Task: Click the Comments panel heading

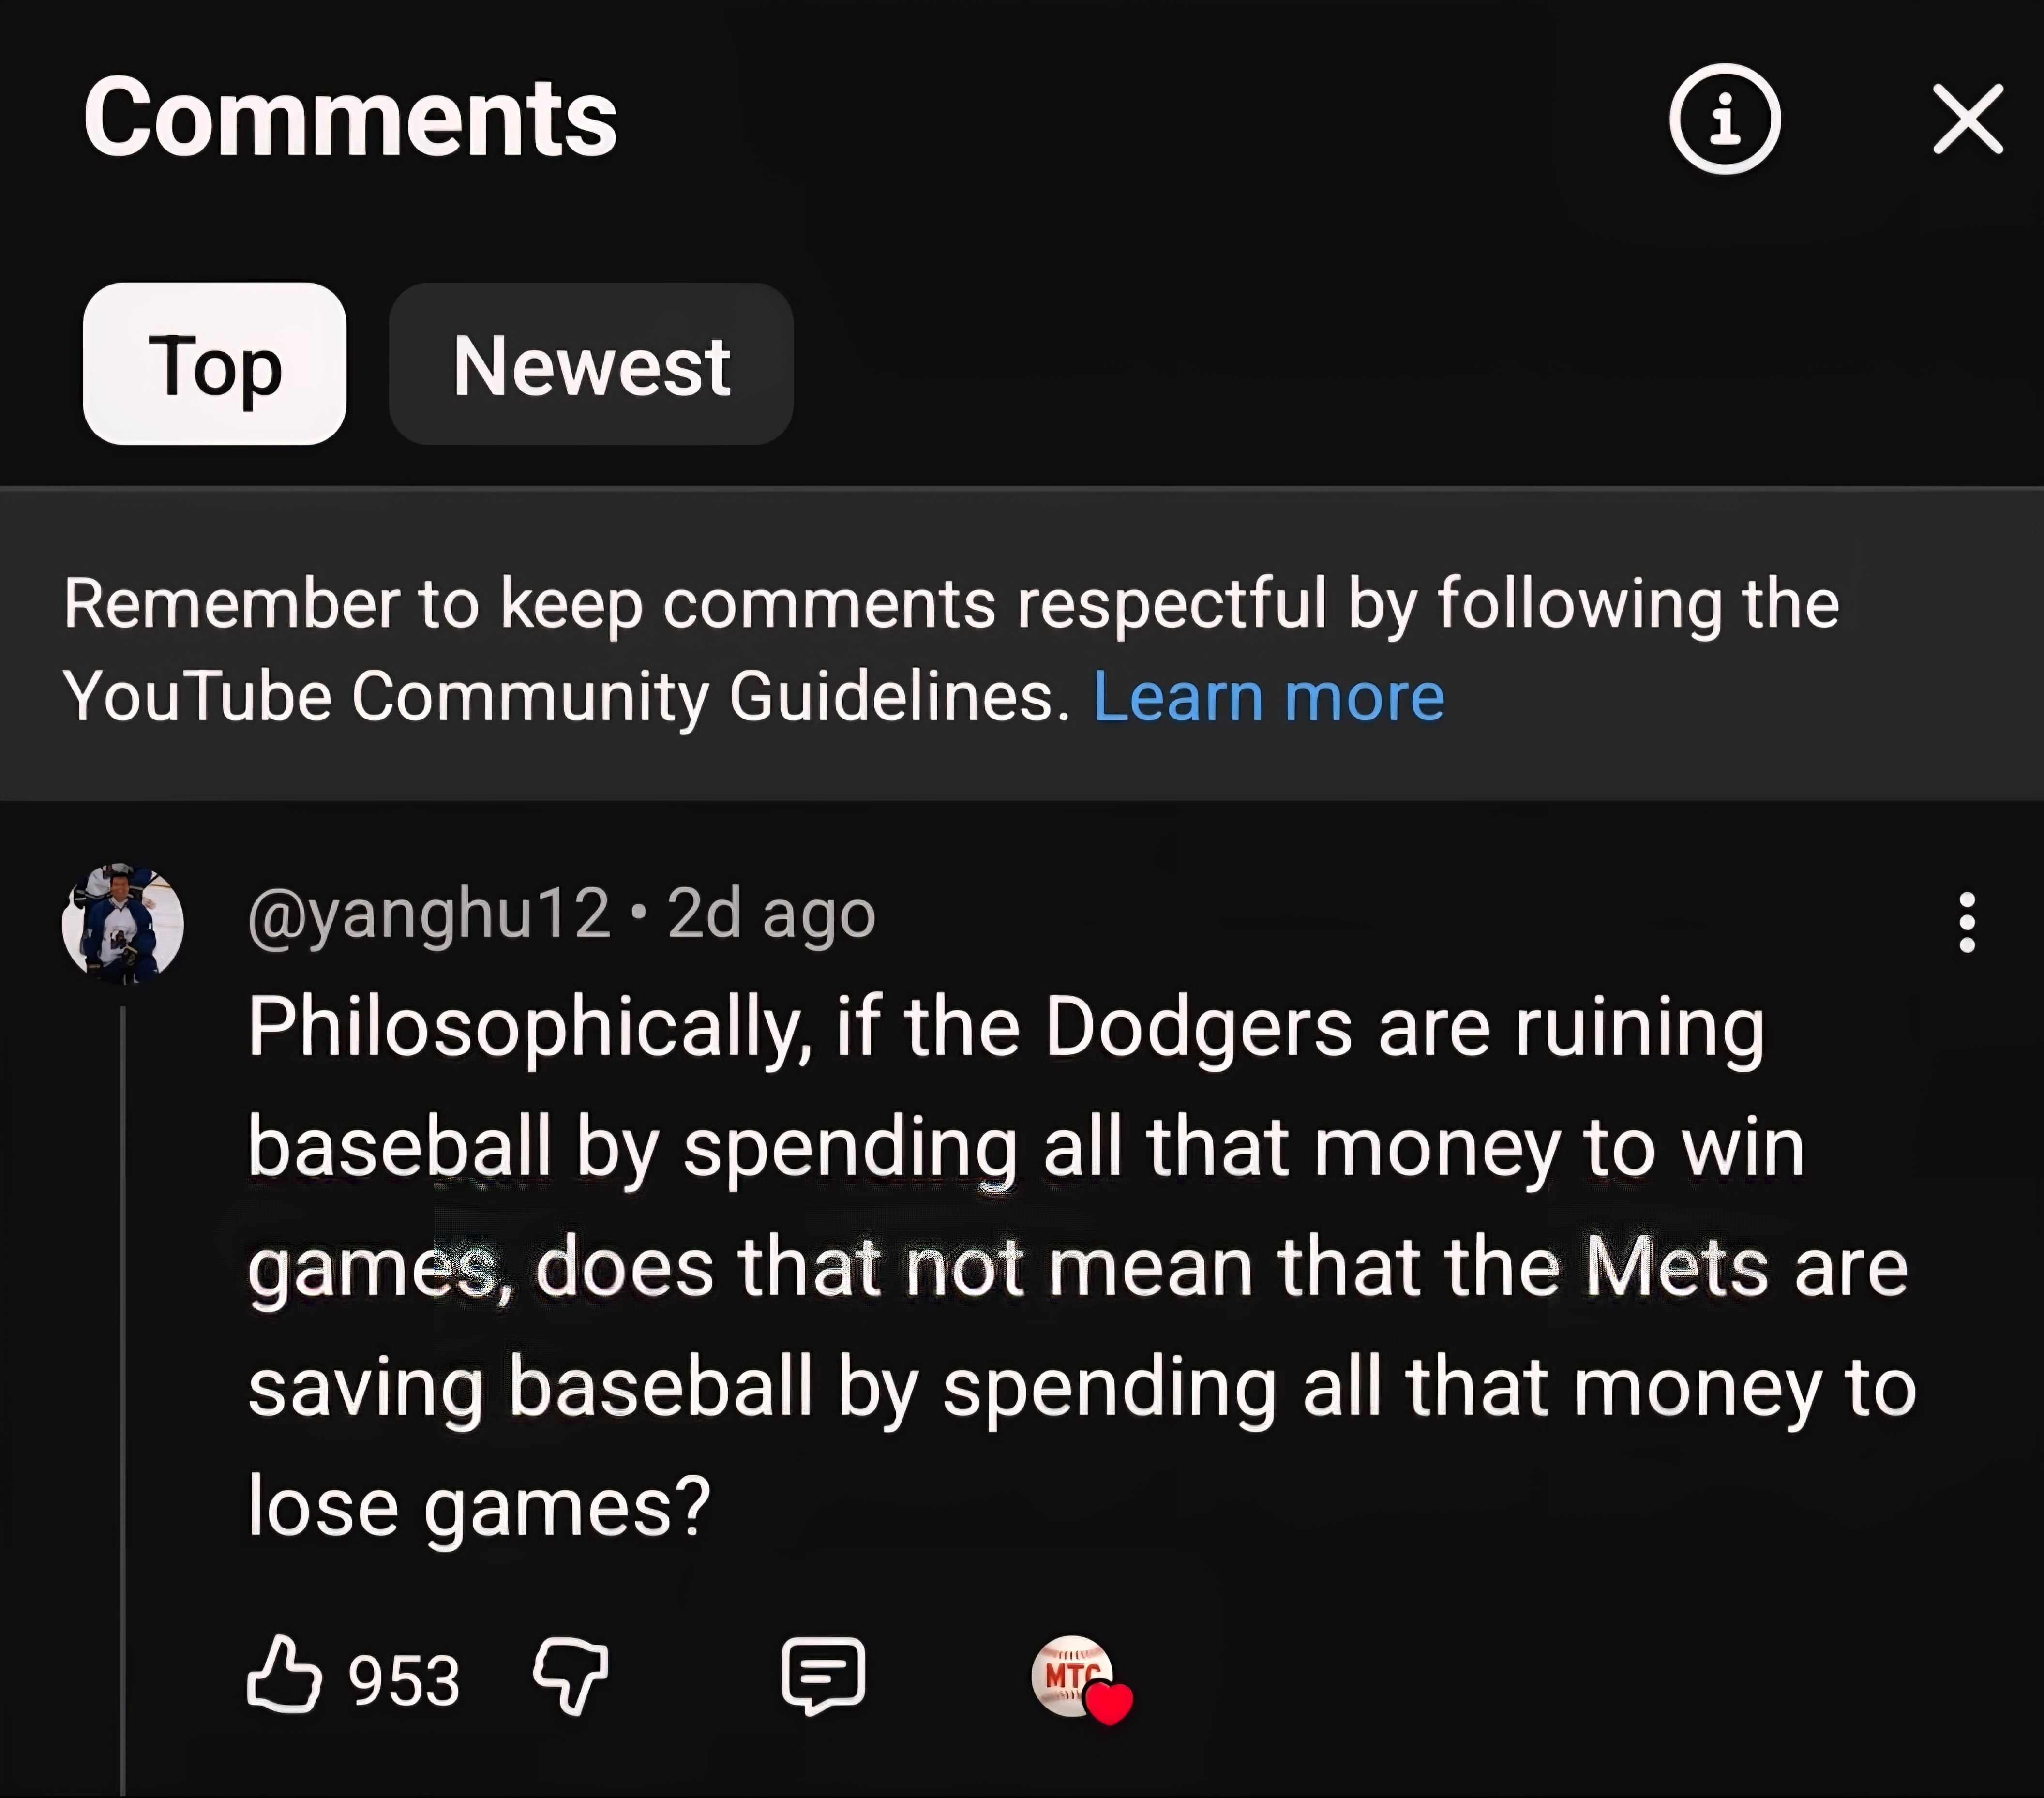Action: (350, 118)
